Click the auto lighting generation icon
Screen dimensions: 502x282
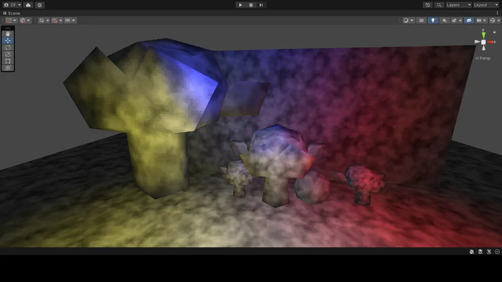coord(489,252)
